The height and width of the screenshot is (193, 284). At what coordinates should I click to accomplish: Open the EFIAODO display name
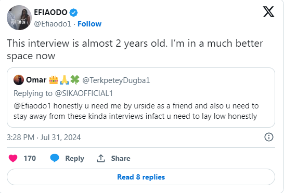pos(51,12)
